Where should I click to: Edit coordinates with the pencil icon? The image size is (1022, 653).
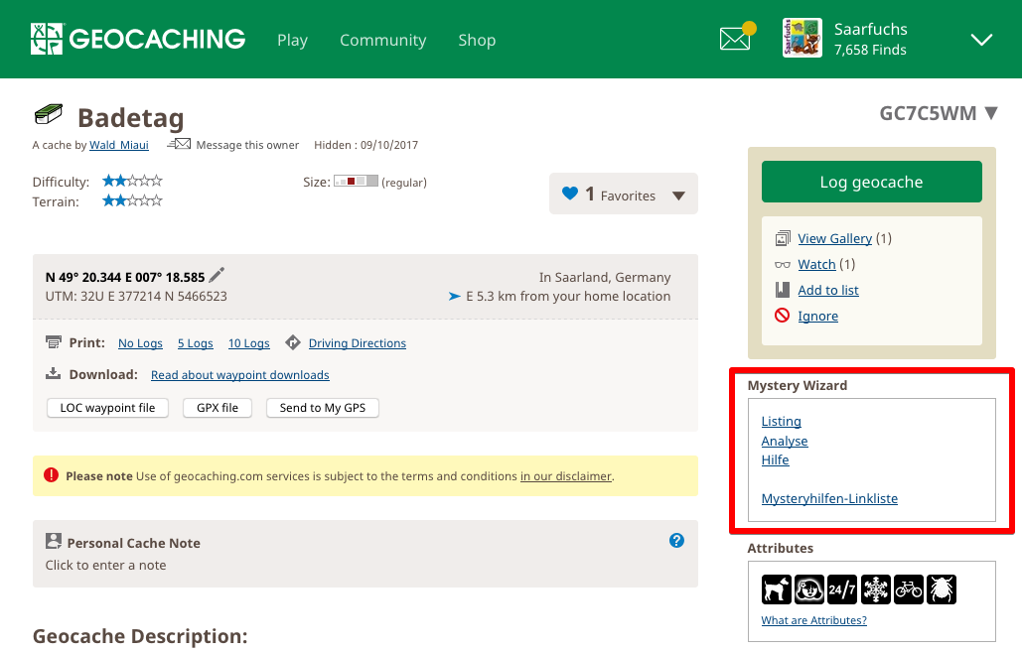217,275
